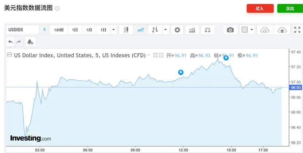
Task: Select the candlestick chart style
Action: pos(126,30)
